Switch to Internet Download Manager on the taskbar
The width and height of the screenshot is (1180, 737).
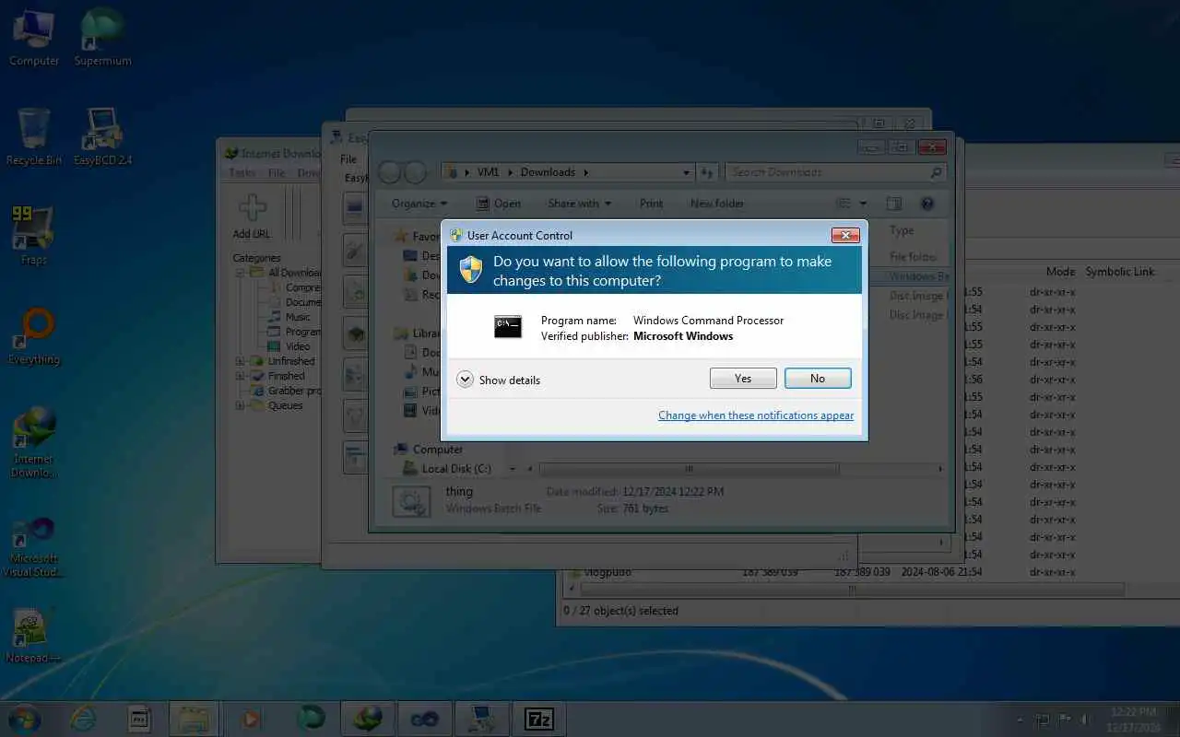(x=368, y=719)
